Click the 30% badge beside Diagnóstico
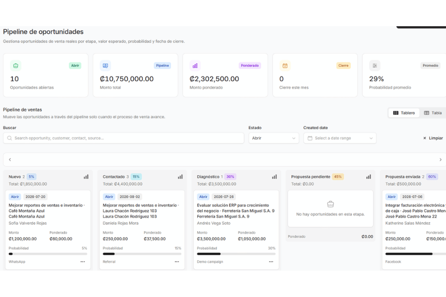 click(x=230, y=177)
